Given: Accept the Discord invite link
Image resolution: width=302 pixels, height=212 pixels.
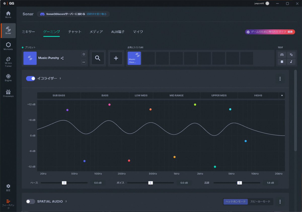Looking at the screenshot, I should pos(97,14).
